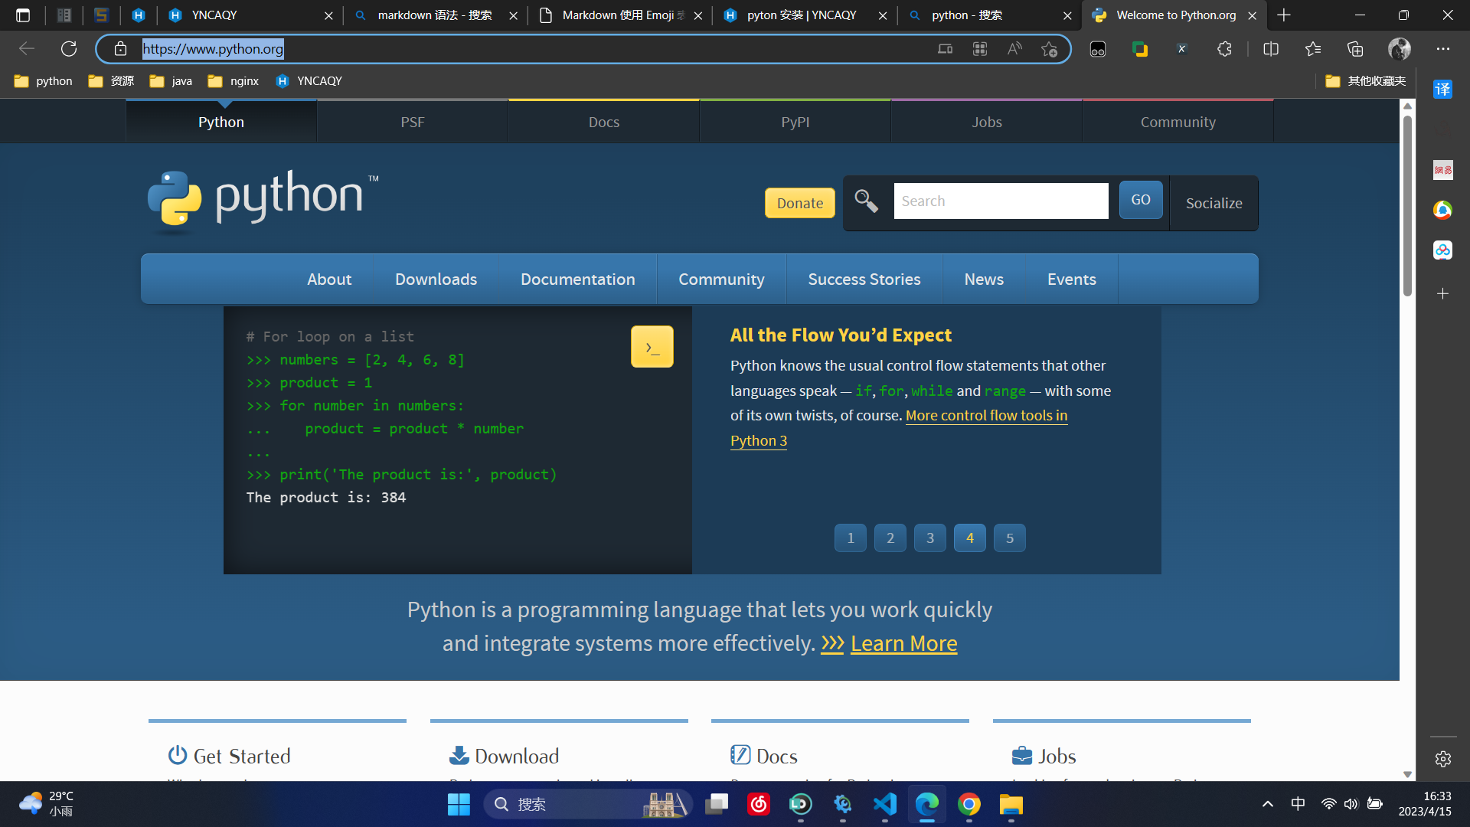The image size is (1470, 827).
Task: Select slide 3 of the carousel
Action: tap(929, 538)
